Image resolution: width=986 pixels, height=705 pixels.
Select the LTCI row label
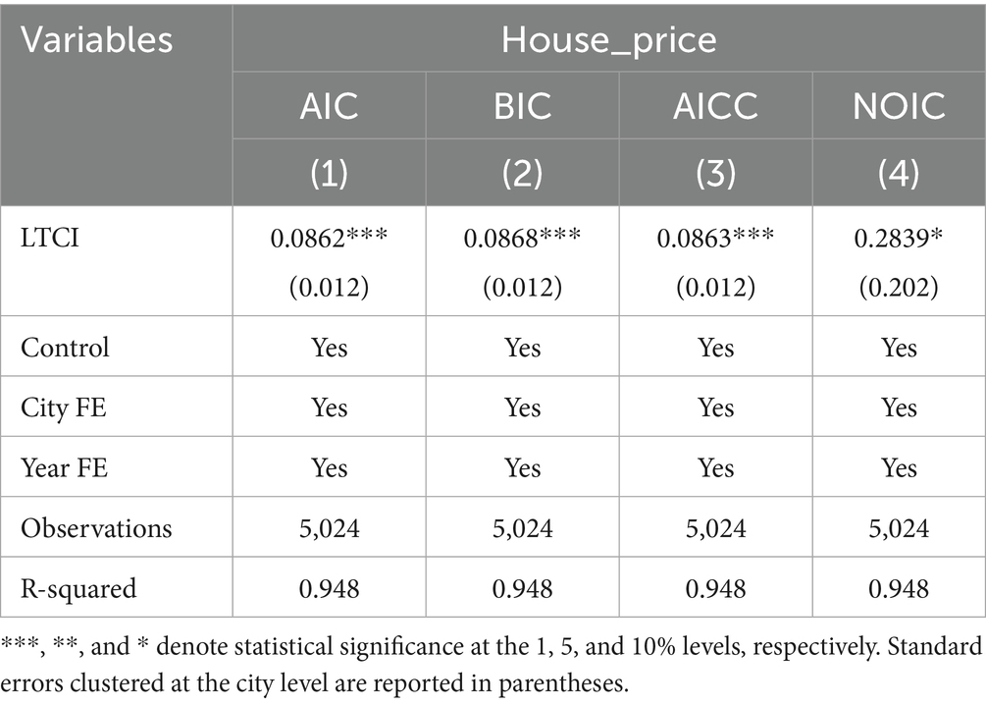coord(50,237)
